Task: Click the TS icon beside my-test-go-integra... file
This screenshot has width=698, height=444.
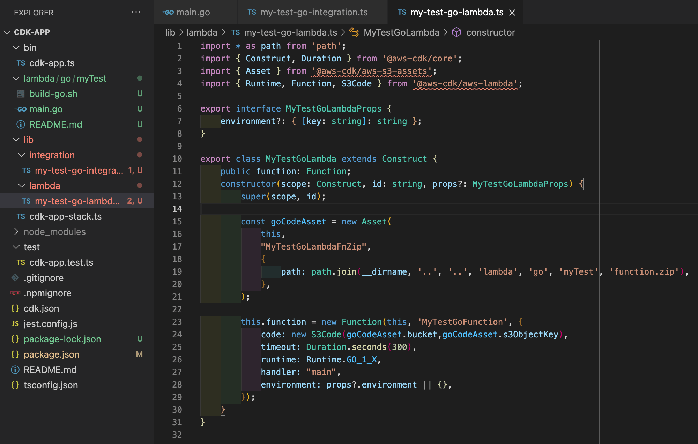Action: [26, 170]
